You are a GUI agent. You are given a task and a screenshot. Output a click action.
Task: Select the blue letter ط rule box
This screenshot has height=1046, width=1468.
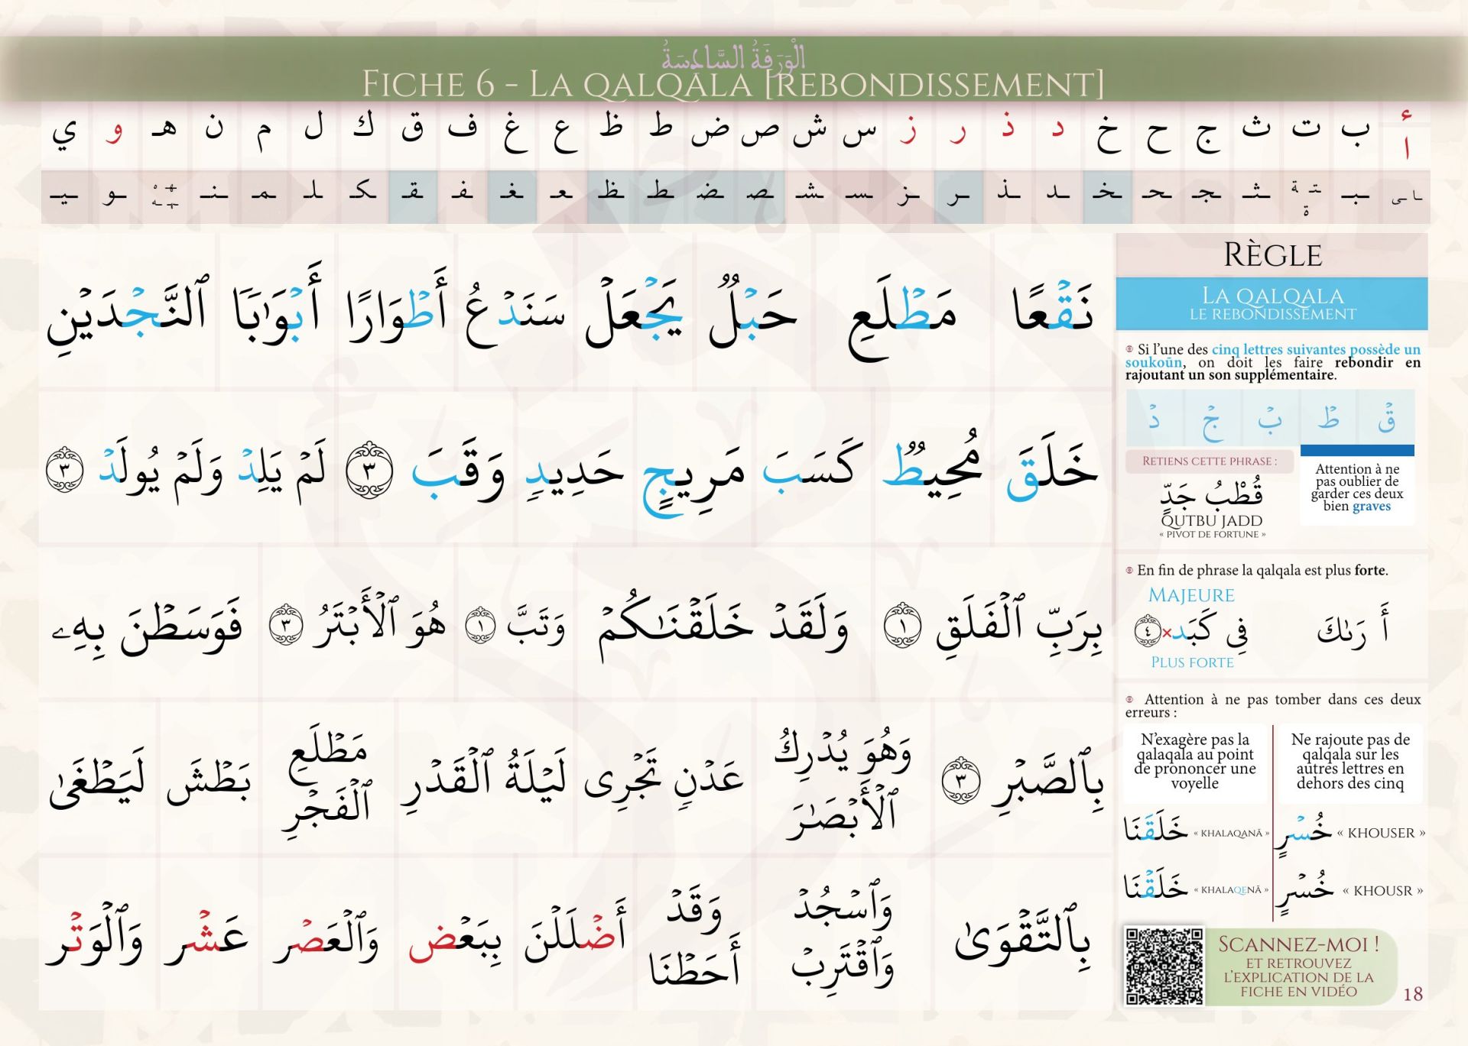coord(1328,418)
